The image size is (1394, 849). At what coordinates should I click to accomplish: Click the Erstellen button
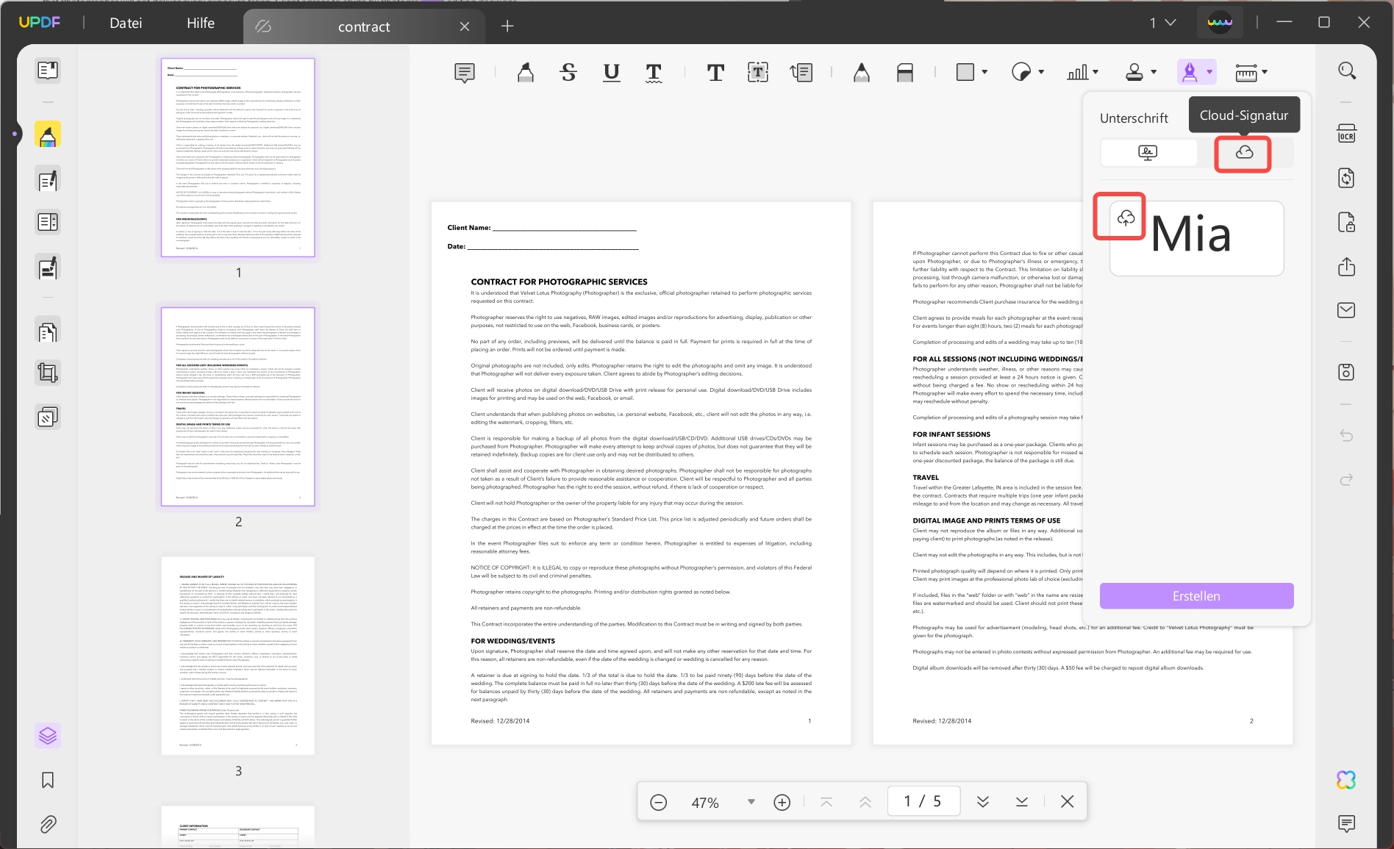pyautogui.click(x=1196, y=596)
